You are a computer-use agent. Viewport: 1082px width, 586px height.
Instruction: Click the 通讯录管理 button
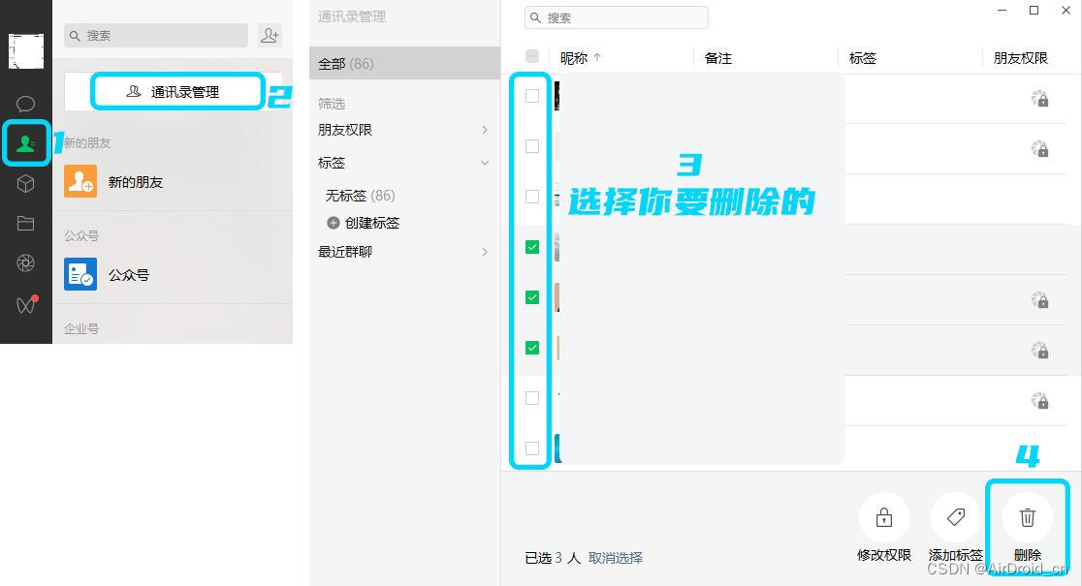[x=177, y=92]
